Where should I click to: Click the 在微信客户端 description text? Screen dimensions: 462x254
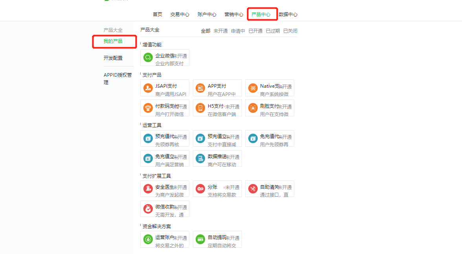point(222,114)
